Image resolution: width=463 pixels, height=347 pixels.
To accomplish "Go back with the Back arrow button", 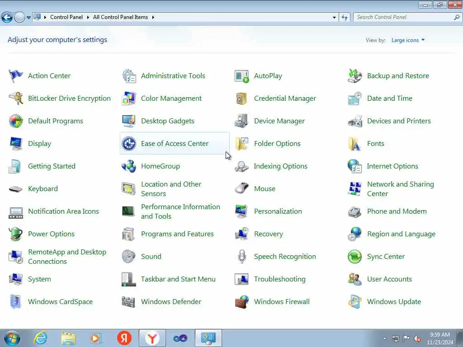I will click(x=7, y=18).
